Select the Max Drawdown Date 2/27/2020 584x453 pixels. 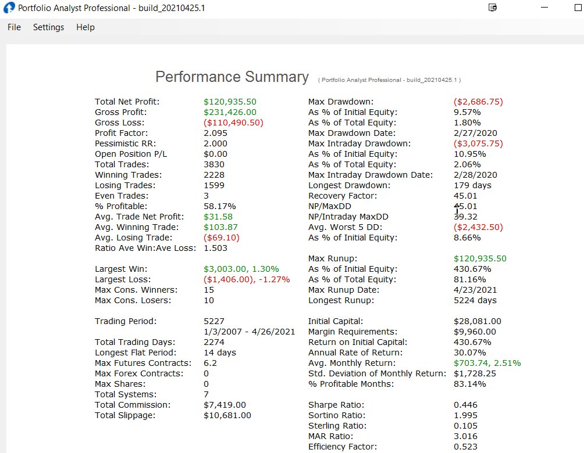(473, 133)
